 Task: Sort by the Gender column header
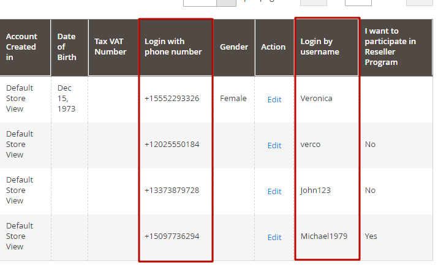click(234, 47)
